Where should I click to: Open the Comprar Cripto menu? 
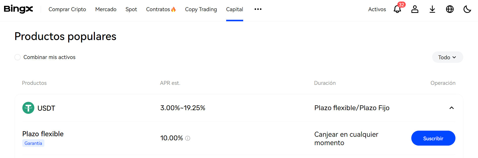pos(67,9)
